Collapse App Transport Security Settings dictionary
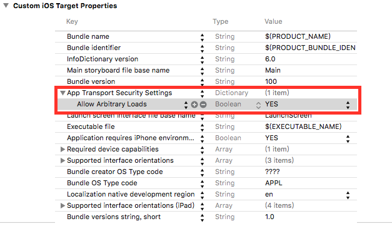392x226 pixels. (63, 93)
